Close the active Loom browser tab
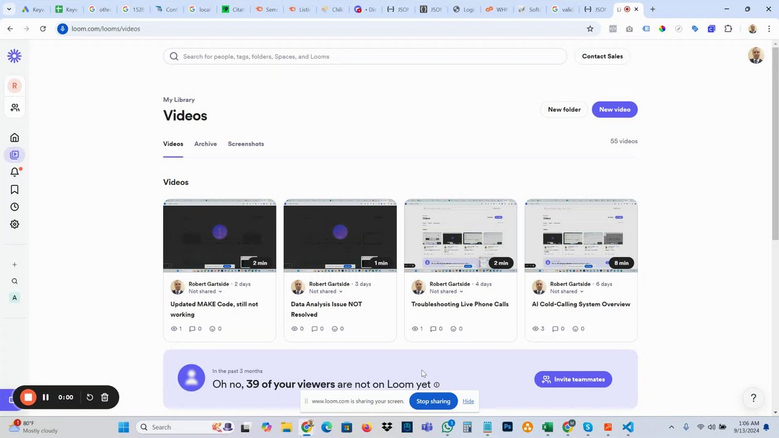Viewport: 779px width, 438px height. pos(637,9)
